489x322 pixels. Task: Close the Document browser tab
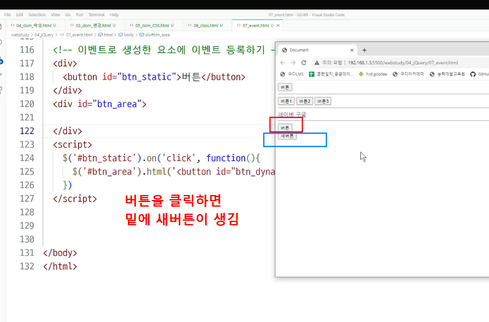[x=352, y=50]
